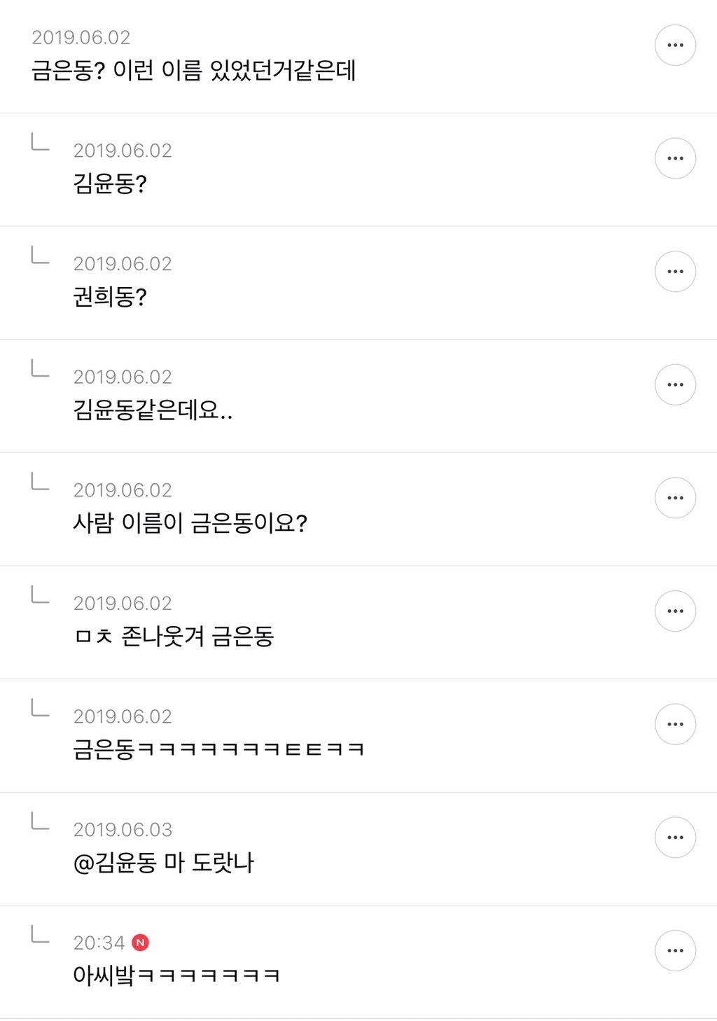Open options menu for 김윤동같은데요.. reply
The width and height of the screenshot is (717, 1021).
coord(675,384)
